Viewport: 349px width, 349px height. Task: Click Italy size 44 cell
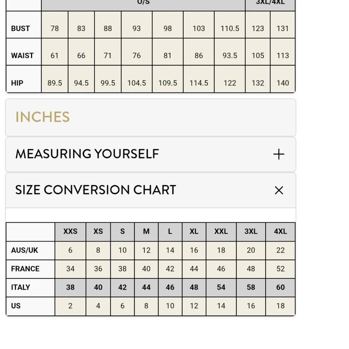click(x=146, y=287)
